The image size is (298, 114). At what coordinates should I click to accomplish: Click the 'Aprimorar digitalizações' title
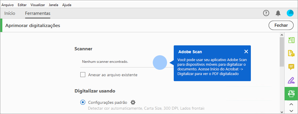coord(33,25)
